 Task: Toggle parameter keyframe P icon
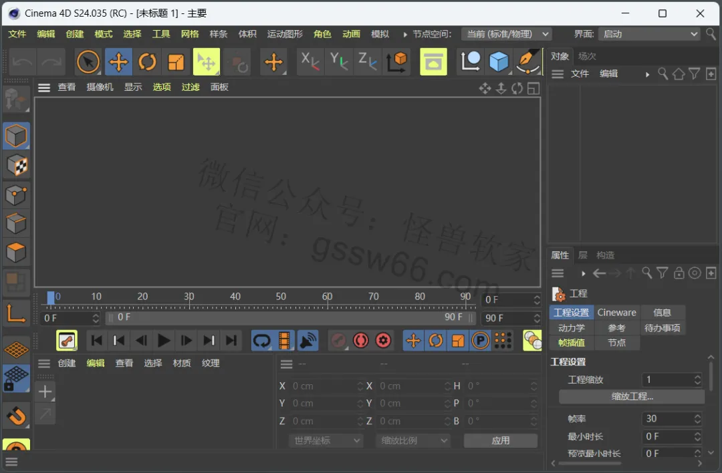(x=480, y=341)
